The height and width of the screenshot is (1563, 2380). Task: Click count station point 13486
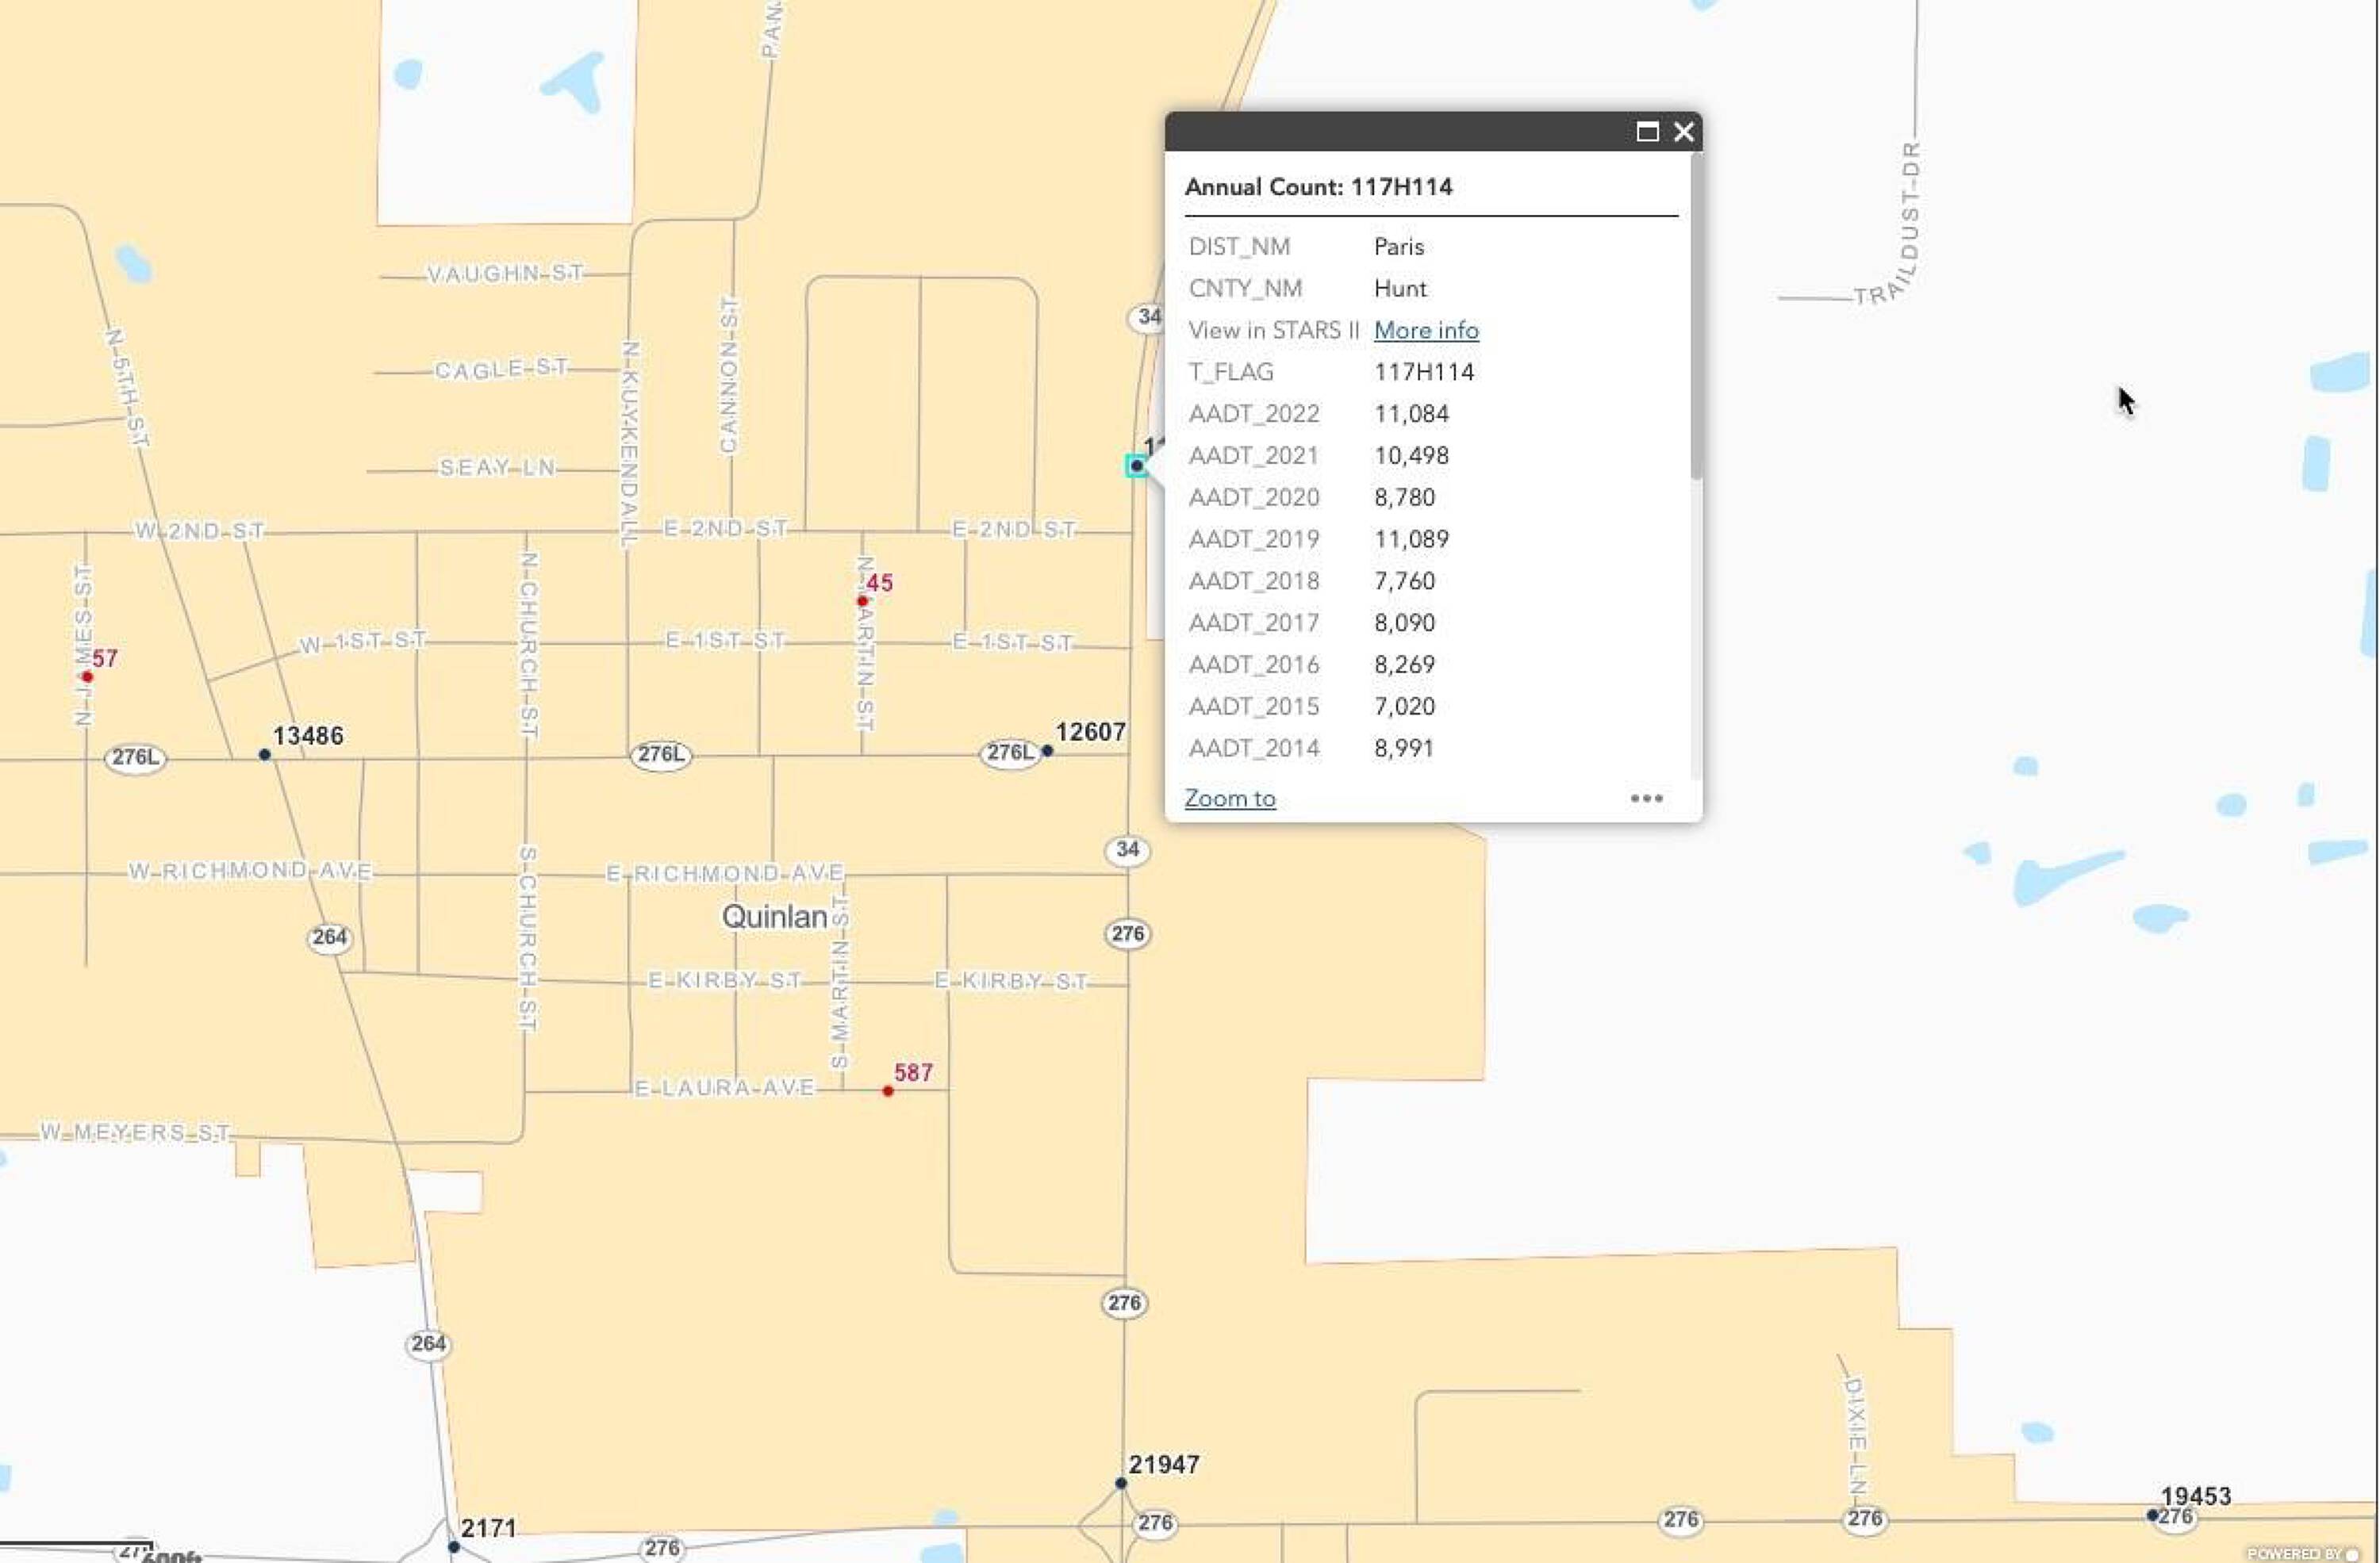(x=264, y=754)
